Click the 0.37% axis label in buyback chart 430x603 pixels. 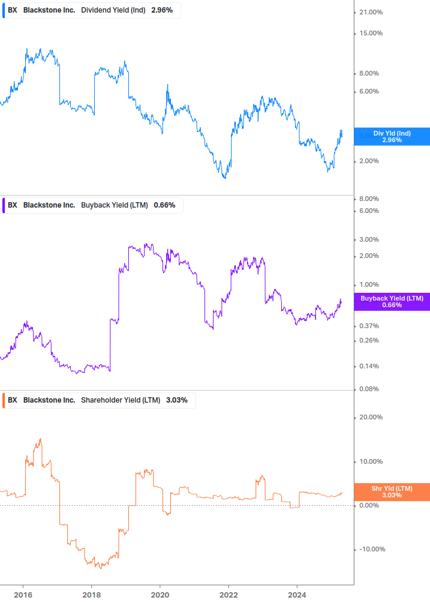pyautogui.click(x=369, y=326)
